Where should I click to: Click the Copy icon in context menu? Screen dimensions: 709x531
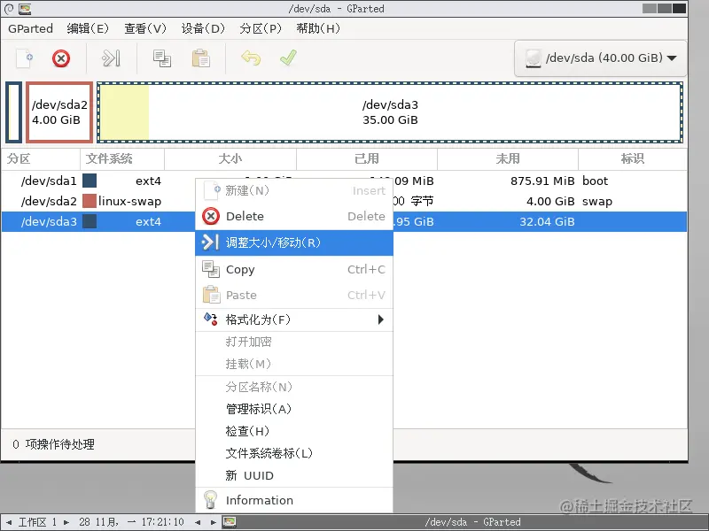pyautogui.click(x=211, y=269)
